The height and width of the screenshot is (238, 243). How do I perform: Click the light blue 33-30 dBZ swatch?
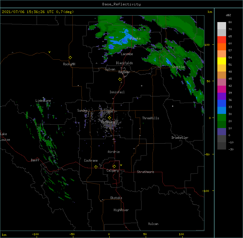[222, 110]
